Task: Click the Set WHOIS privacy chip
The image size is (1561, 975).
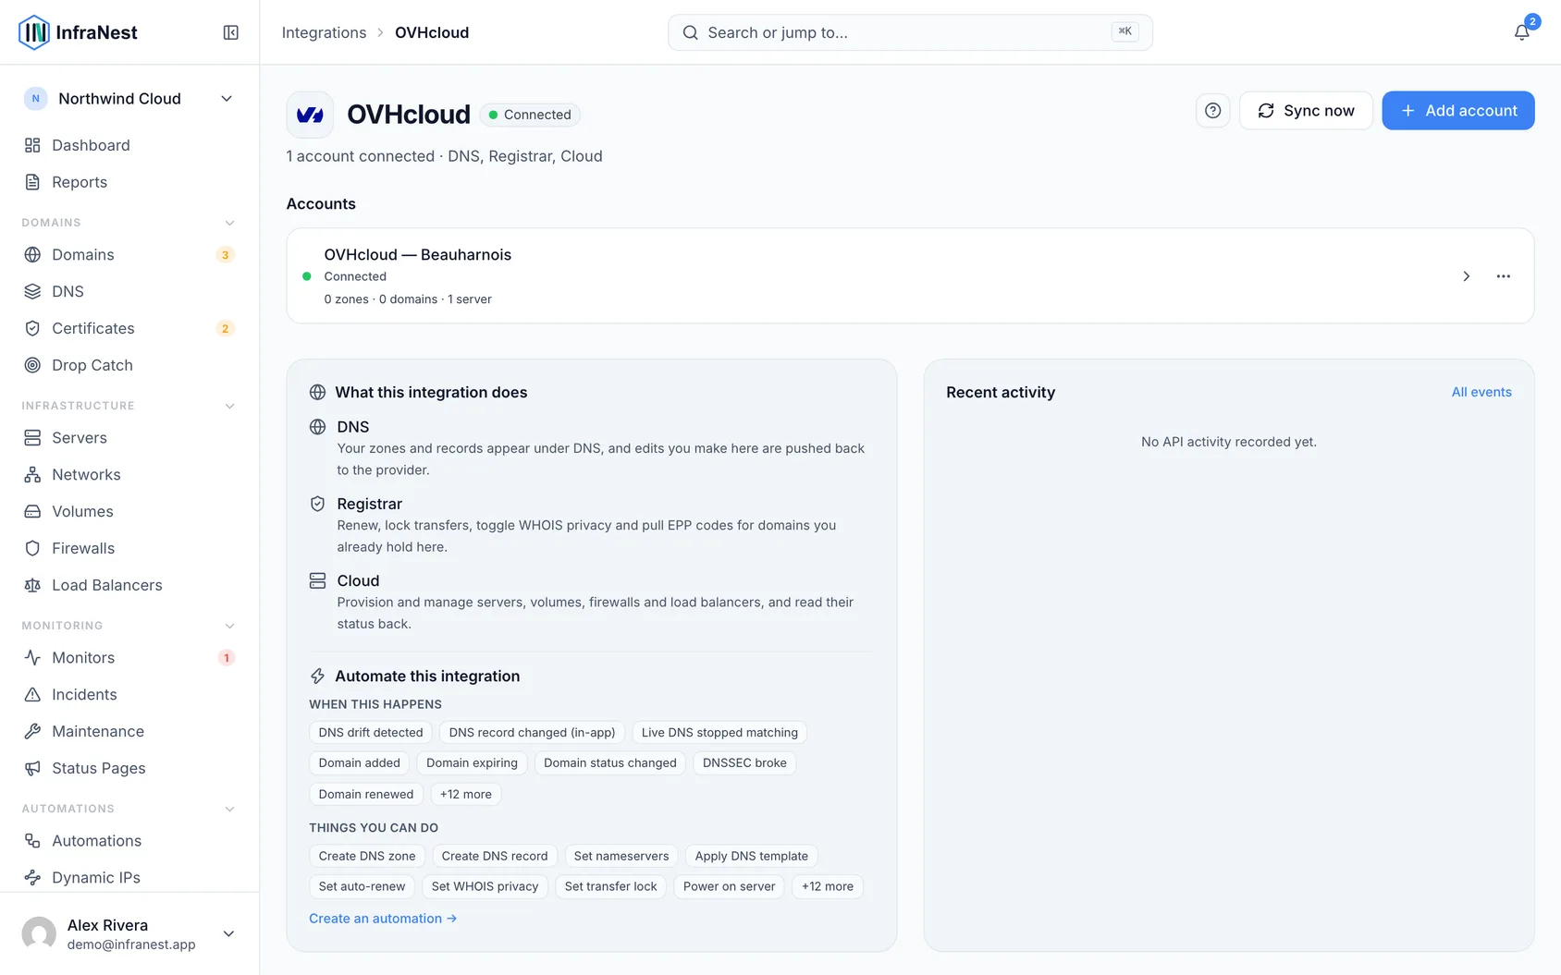Action: pos(485,886)
